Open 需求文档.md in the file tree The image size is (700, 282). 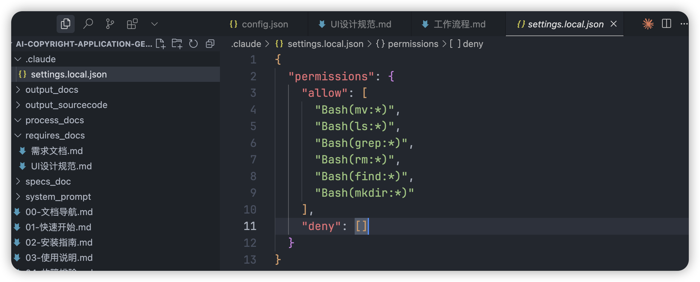tap(57, 151)
